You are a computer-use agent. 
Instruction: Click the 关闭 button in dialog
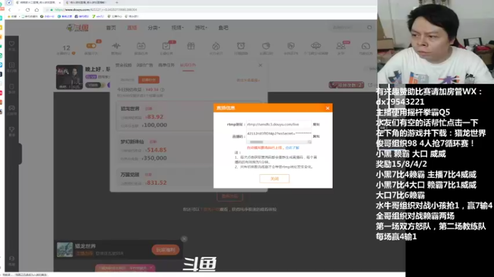pyautogui.click(x=274, y=179)
